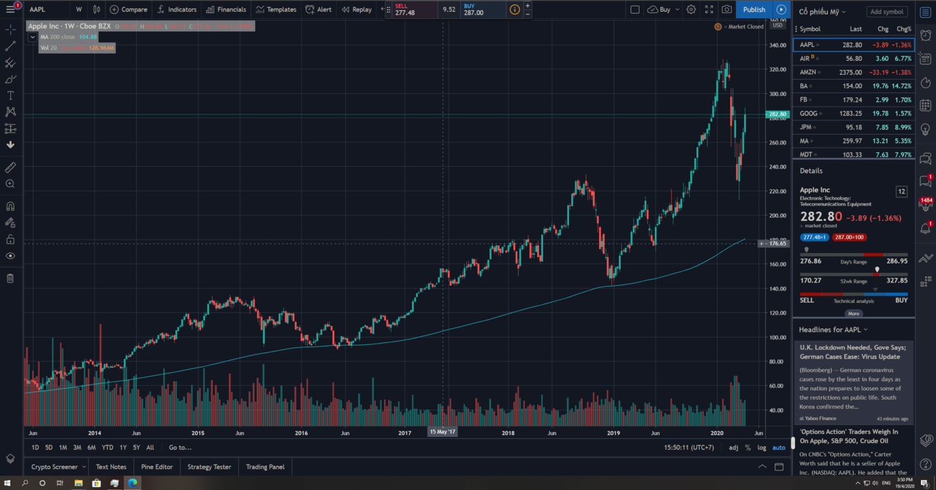Open the object tree layers icon
The height and width of the screenshot is (490, 936).
click(10, 459)
